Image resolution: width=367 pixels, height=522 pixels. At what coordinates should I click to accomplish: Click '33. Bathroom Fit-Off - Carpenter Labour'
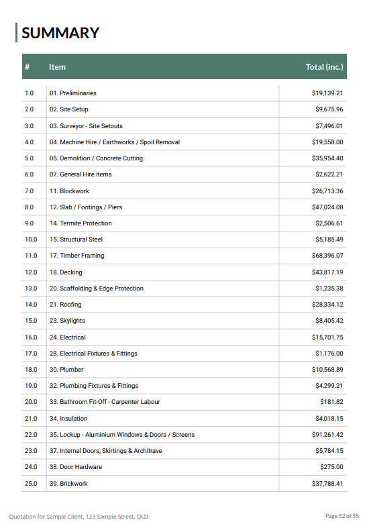click(105, 402)
